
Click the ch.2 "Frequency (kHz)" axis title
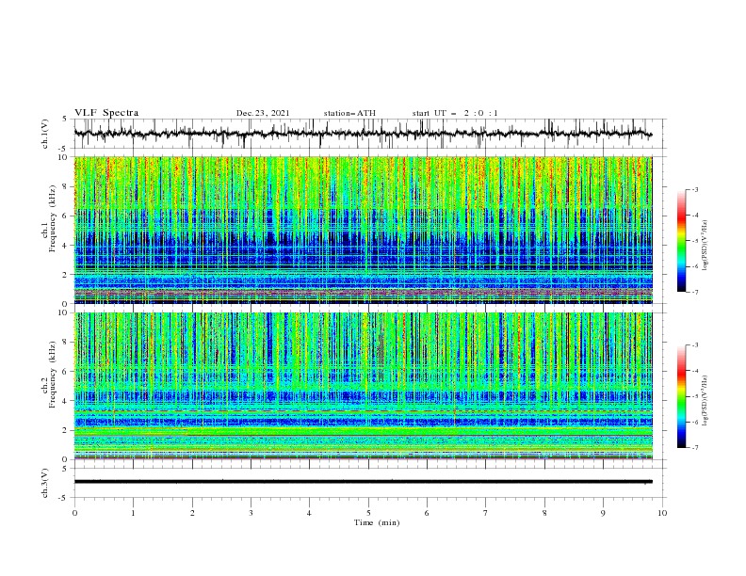pyautogui.click(x=53, y=374)
